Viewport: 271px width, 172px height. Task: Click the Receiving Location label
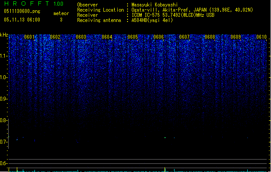[x=100, y=10]
